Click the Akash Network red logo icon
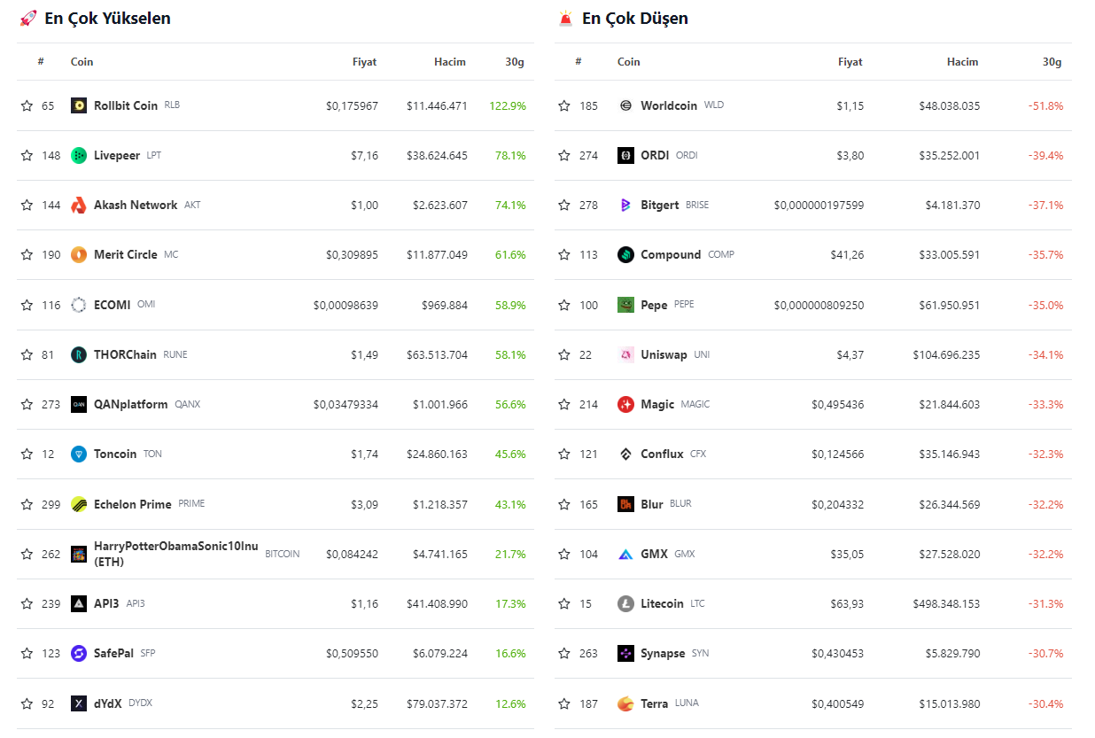Image resolution: width=1095 pixels, height=738 pixels. [x=79, y=205]
